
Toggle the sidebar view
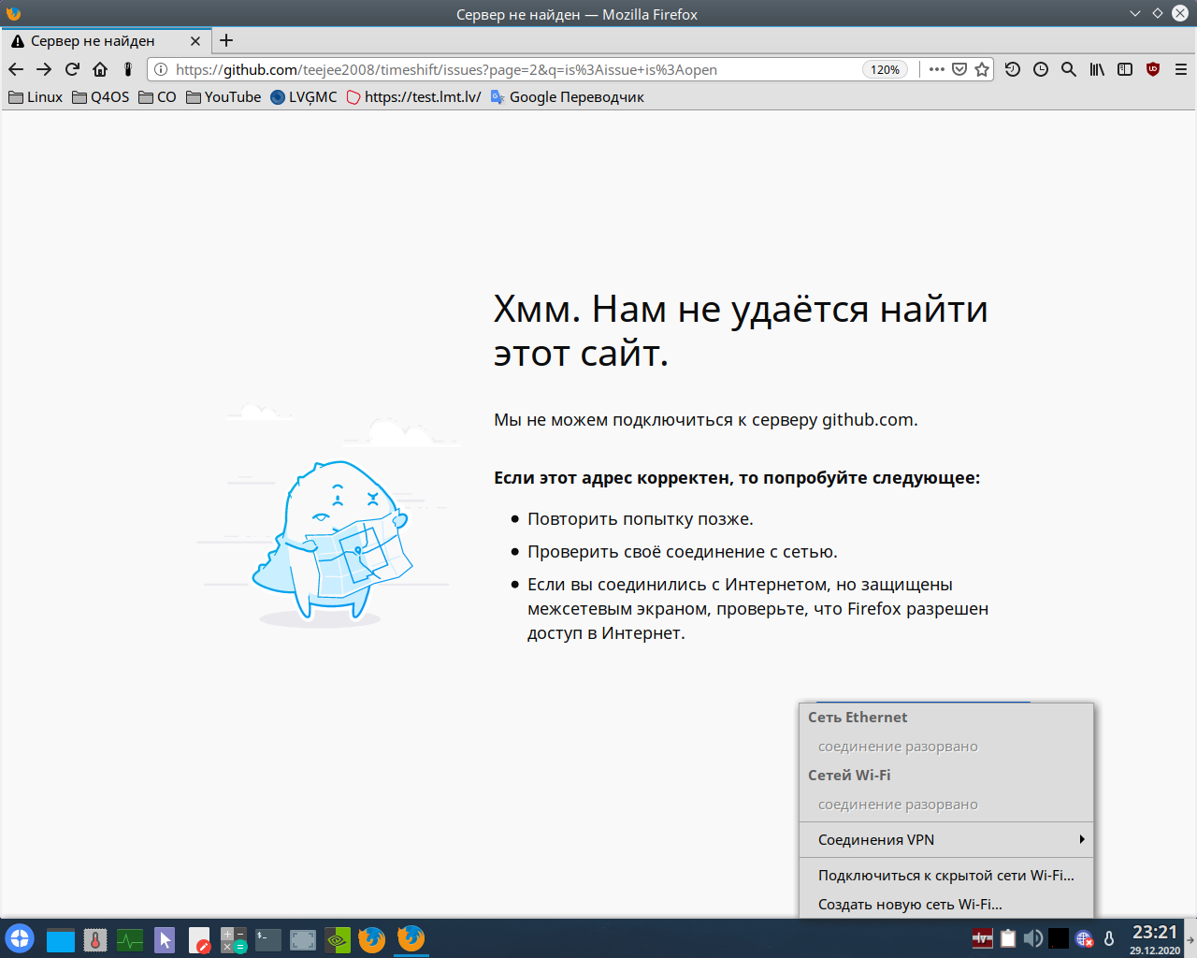coord(1125,69)
